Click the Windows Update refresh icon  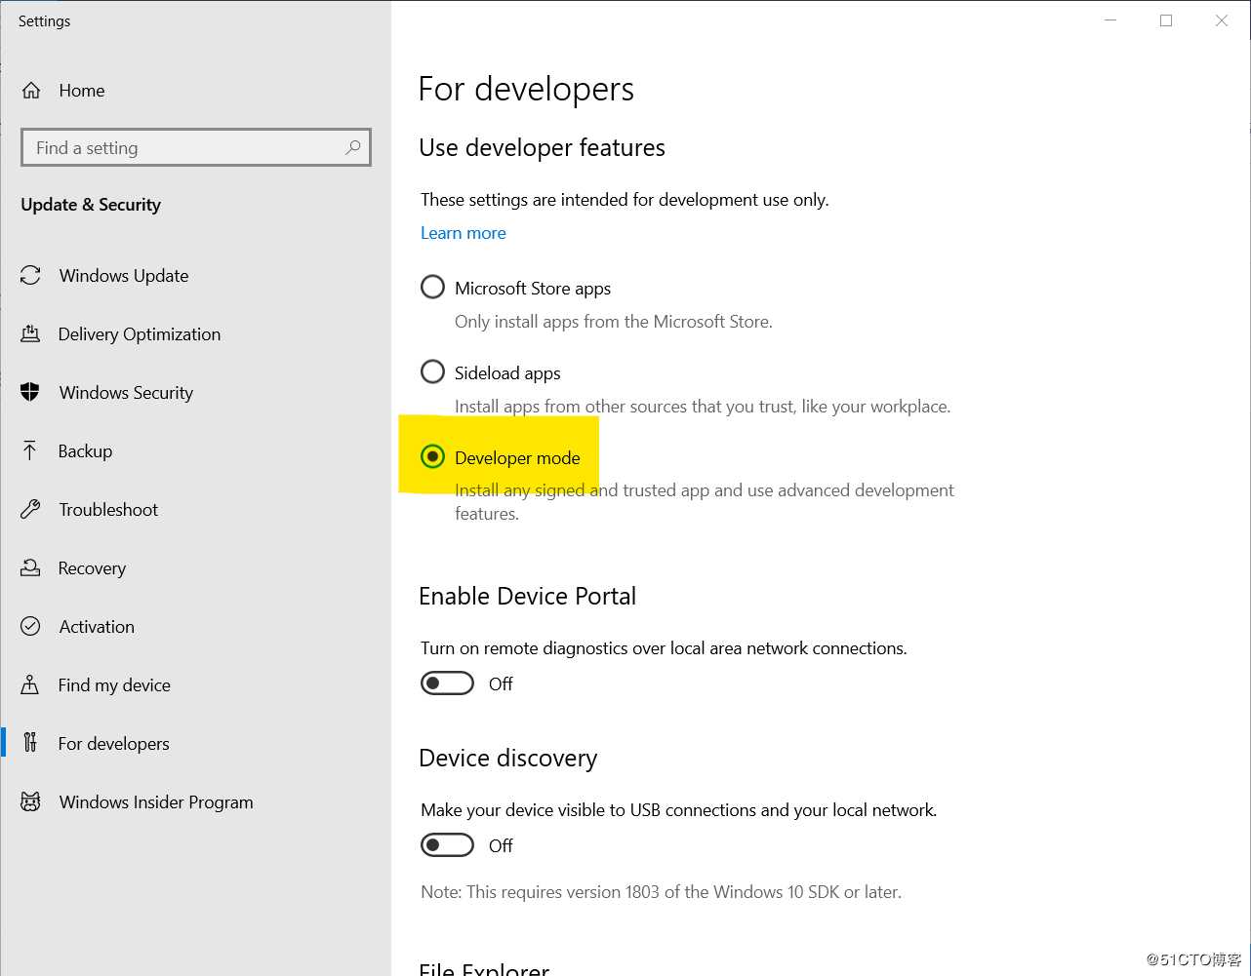31,276
